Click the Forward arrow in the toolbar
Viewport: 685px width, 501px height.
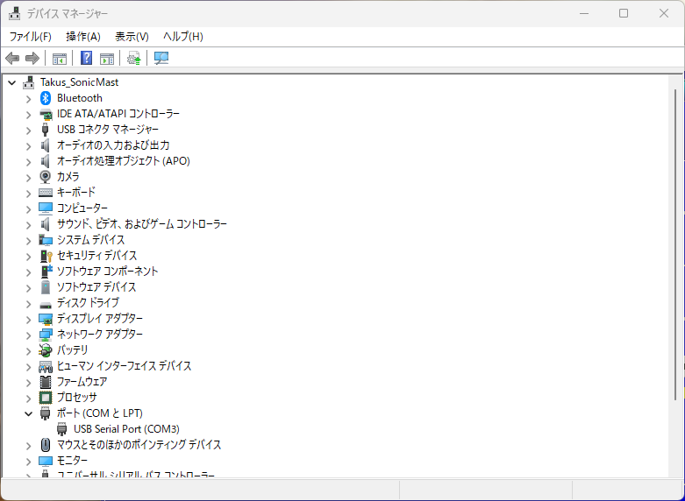click(32, 59)
